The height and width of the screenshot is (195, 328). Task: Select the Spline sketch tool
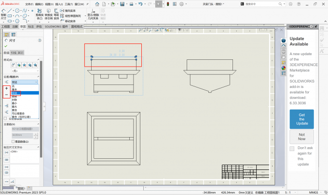[x=25, y=11]
